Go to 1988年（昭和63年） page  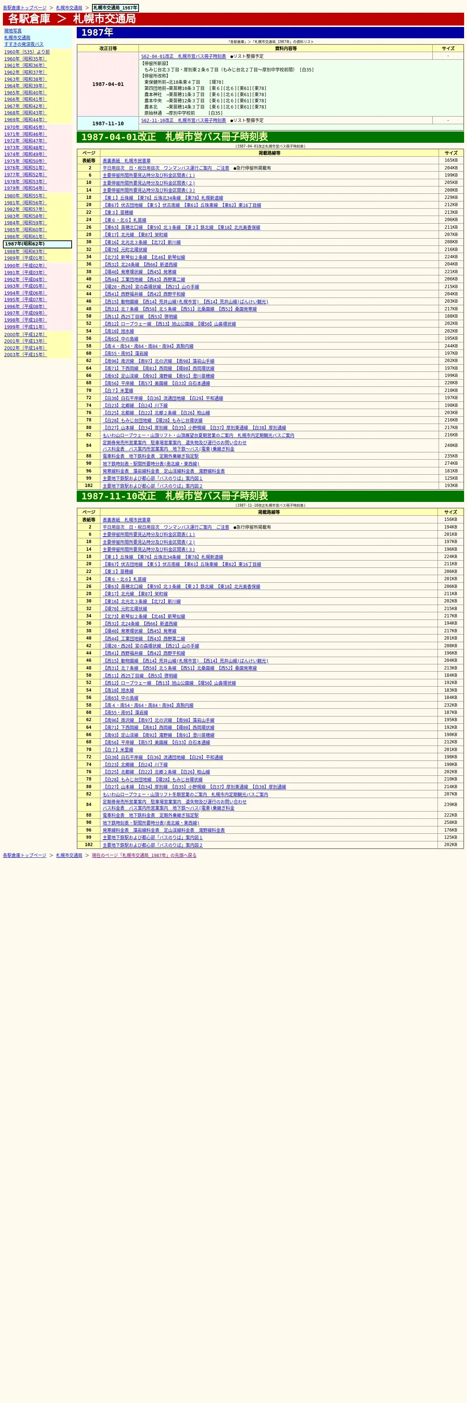[25, 252]
